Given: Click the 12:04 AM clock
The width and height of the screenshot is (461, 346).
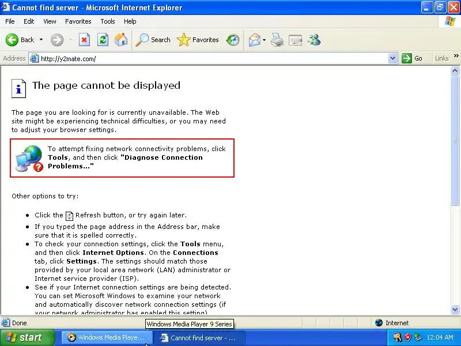Looking at the screenshot, I should pos(440,337).
